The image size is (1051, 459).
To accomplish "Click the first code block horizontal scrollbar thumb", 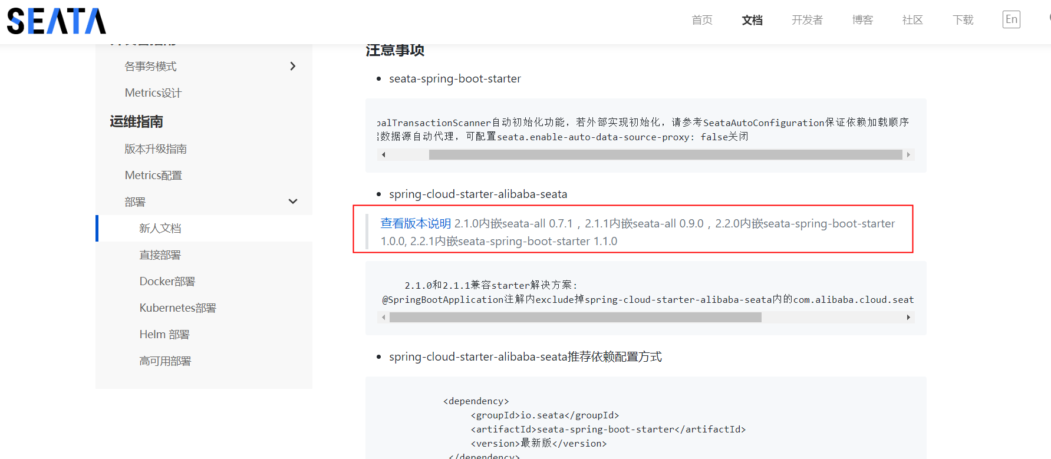I will click(665, 154).
